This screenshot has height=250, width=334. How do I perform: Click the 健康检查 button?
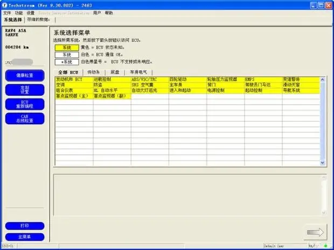tap(25, 75)
